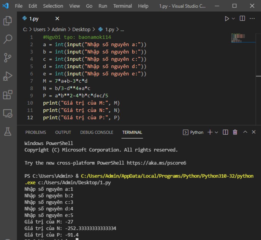Click the terminal input line 'nguyên a:1'
The image size is (261, 240).
[49, 189]
